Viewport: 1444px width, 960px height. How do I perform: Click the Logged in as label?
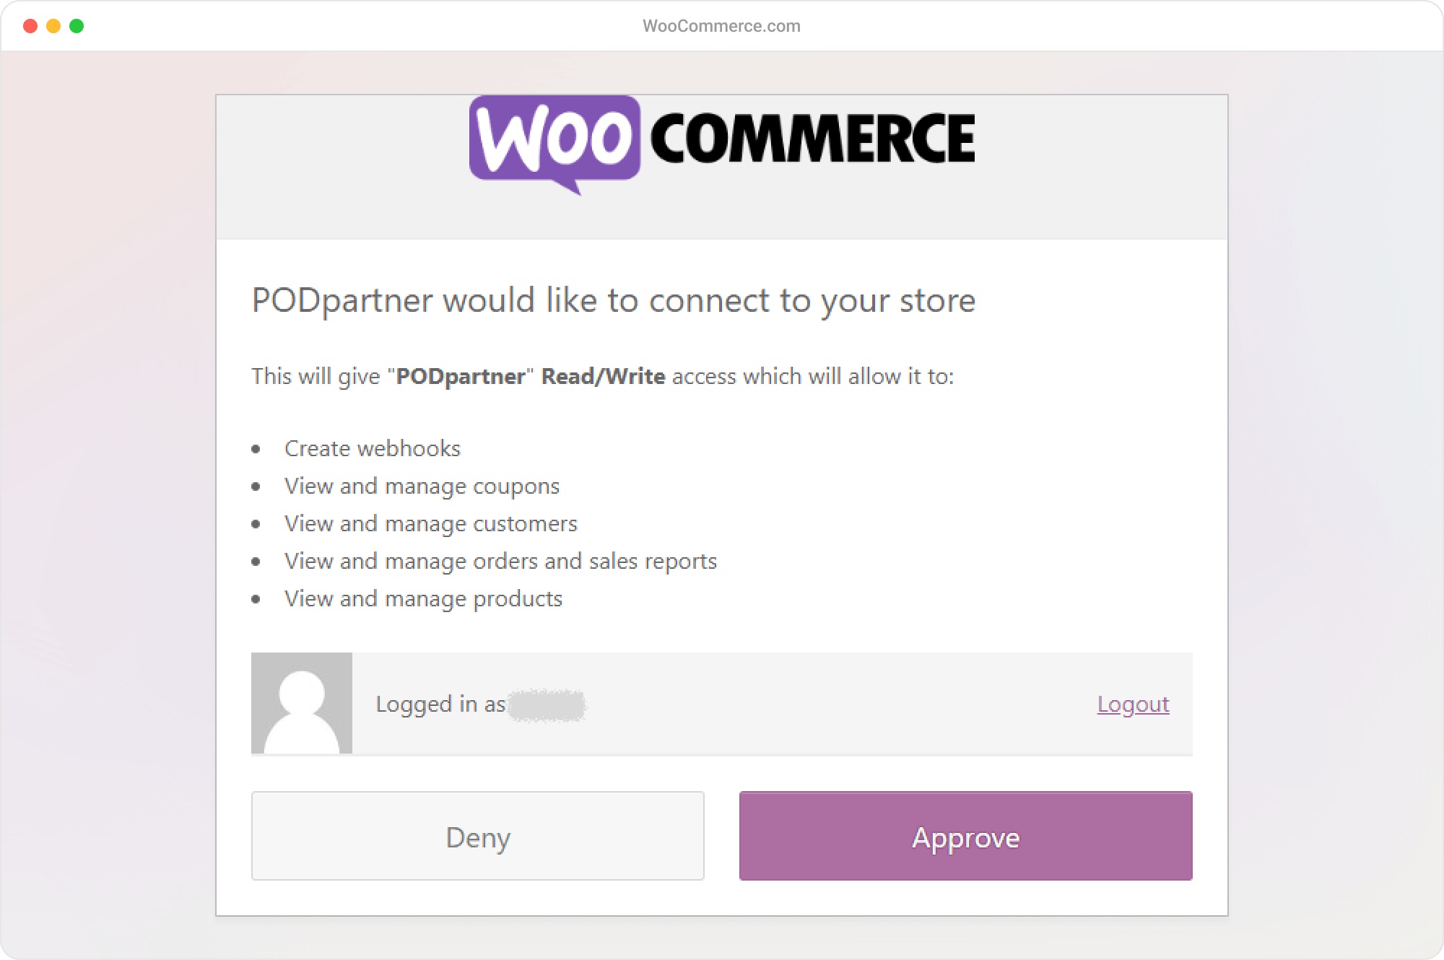pos(440,704)
